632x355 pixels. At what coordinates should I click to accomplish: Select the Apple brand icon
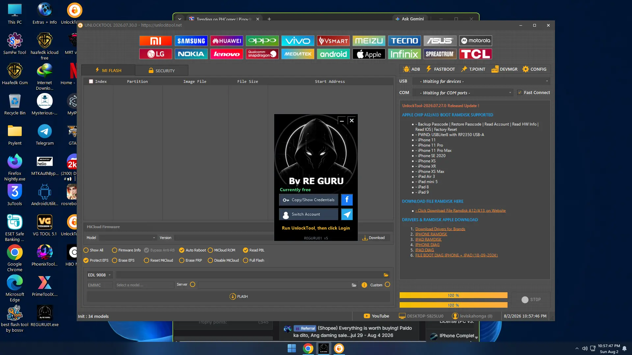pos(369,54)
